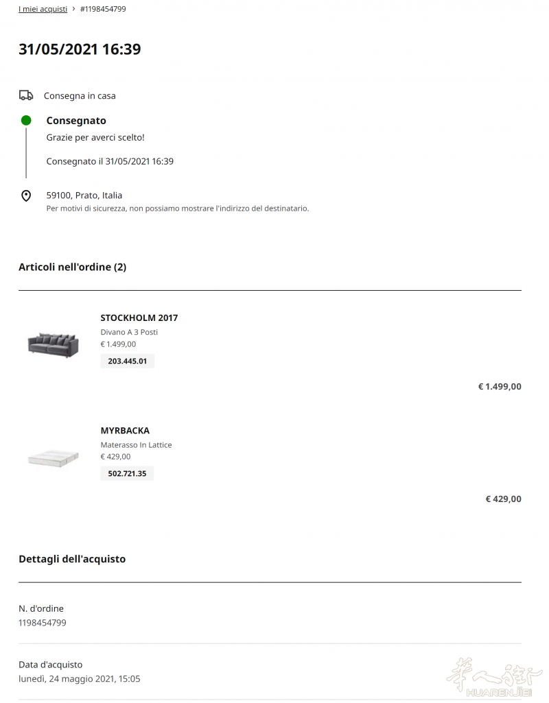This screenshot has width=549, height=703.
Task: Click the delivery truck icon
Action: coord(26,95)
